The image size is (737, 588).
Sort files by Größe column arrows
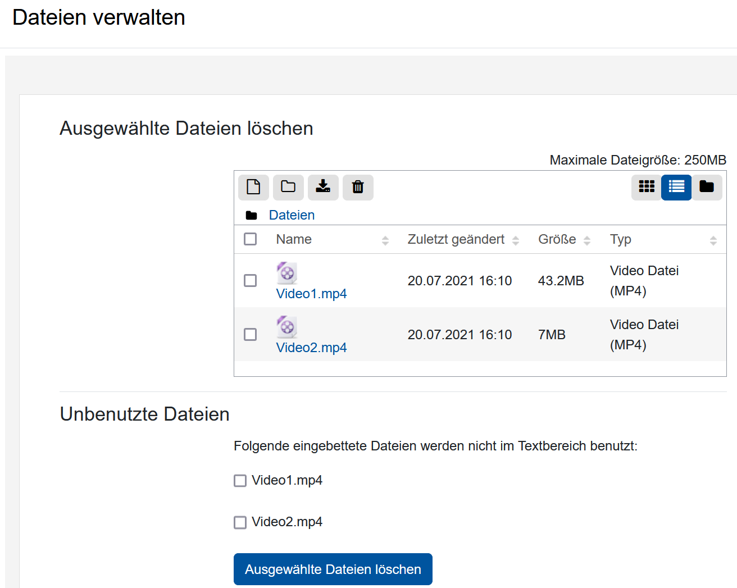[x=587, y=240]
